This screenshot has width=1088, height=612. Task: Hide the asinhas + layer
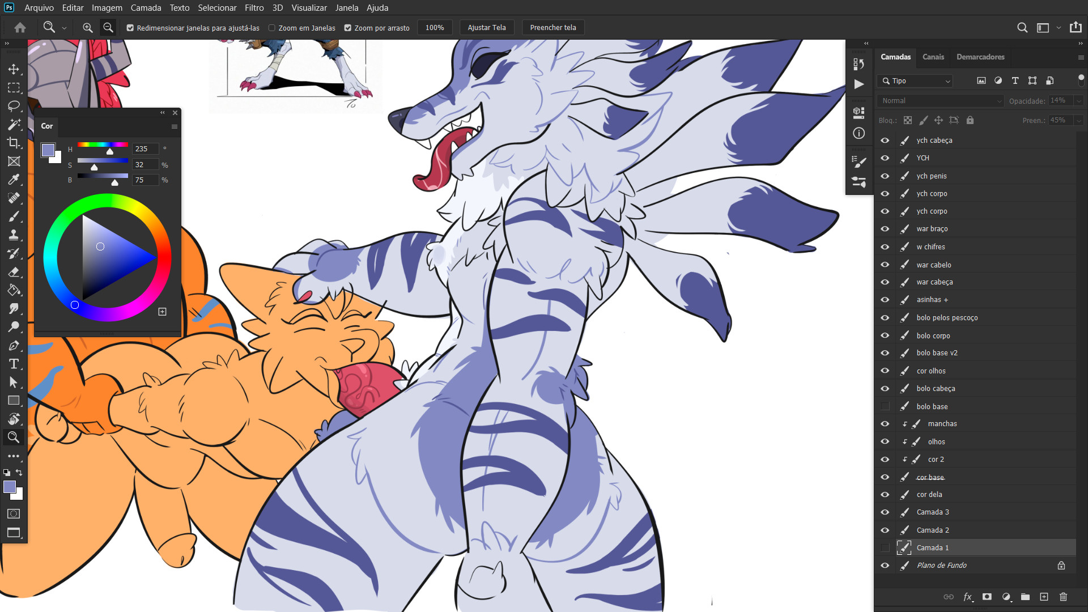885,300
